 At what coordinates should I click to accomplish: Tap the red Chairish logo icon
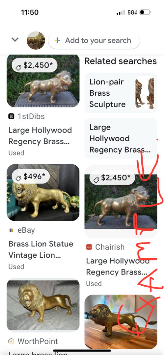tap(89, 247)
